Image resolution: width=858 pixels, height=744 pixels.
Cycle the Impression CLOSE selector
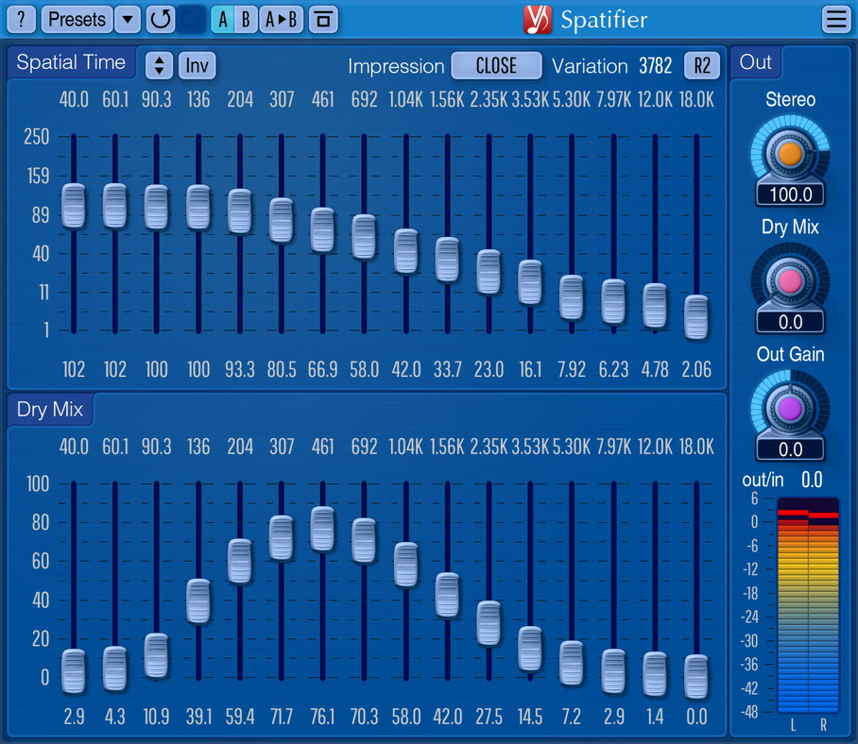click(496, 65)
